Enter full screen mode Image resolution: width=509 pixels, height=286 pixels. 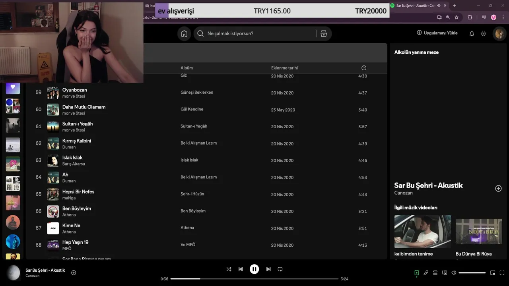[x=502, y=273]
